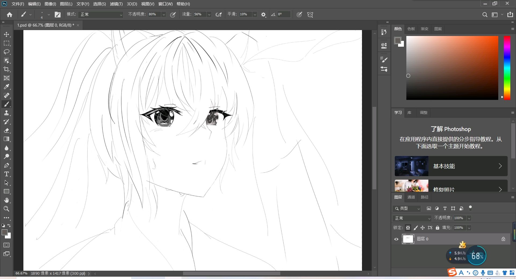Image resolution: width=516 pixels, height=279 pixels.
Task: Expand the 不透明度 opacity dropdown in options bar
Action: pyautogui.click(x=163, y=15)
